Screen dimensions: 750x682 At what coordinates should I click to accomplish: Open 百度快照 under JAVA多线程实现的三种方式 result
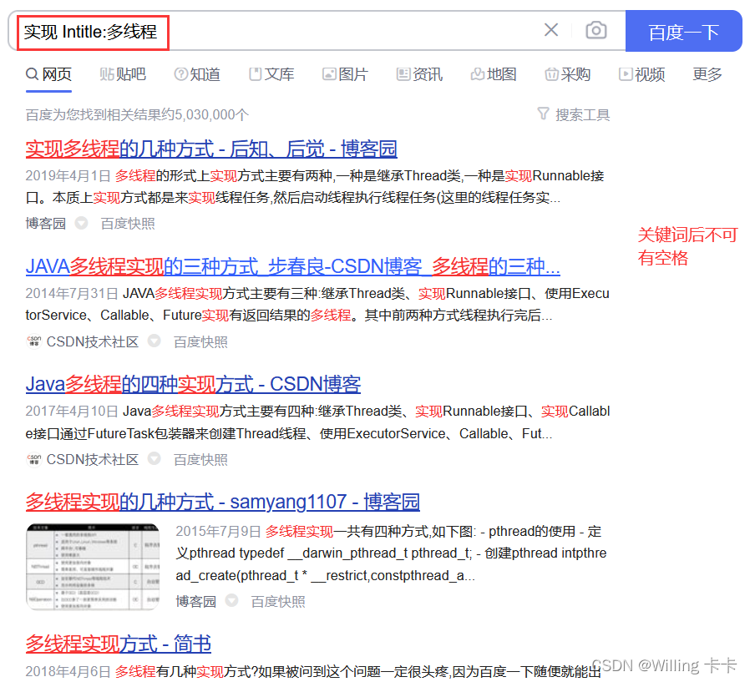(200, 341)
